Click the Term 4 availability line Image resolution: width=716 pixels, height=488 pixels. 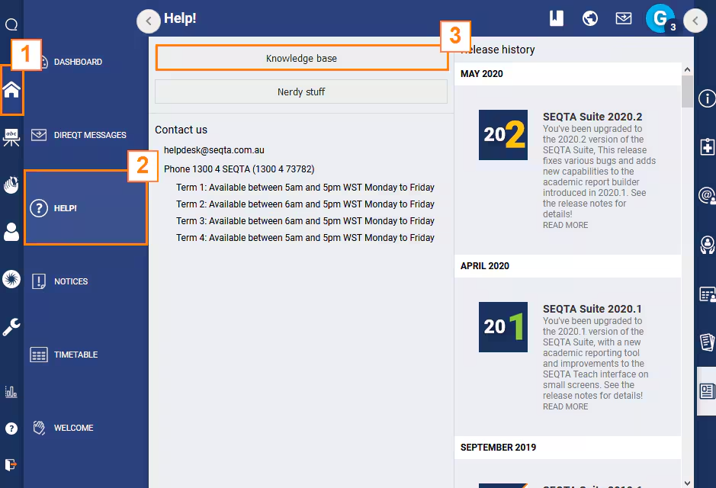click(x=305, y=238)
